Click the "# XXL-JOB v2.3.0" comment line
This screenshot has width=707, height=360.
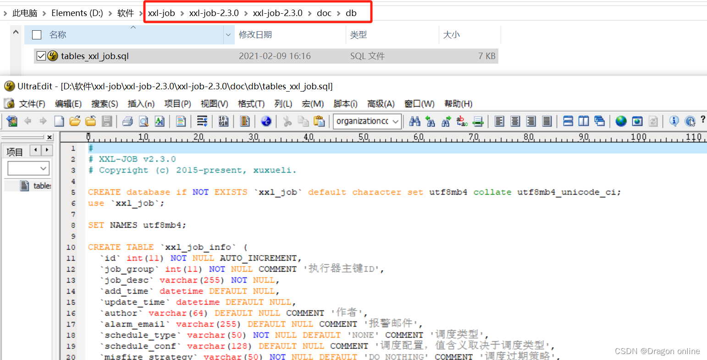click(132, 159)
